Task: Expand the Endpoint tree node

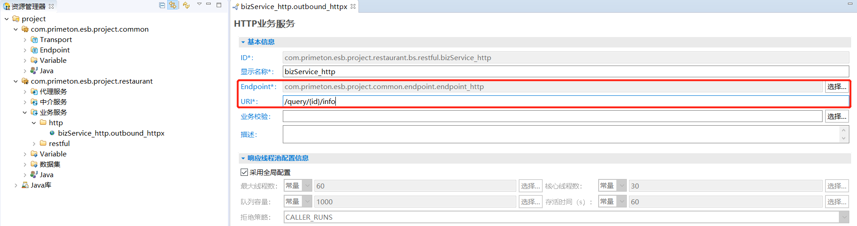Action: tap(25, 50)
